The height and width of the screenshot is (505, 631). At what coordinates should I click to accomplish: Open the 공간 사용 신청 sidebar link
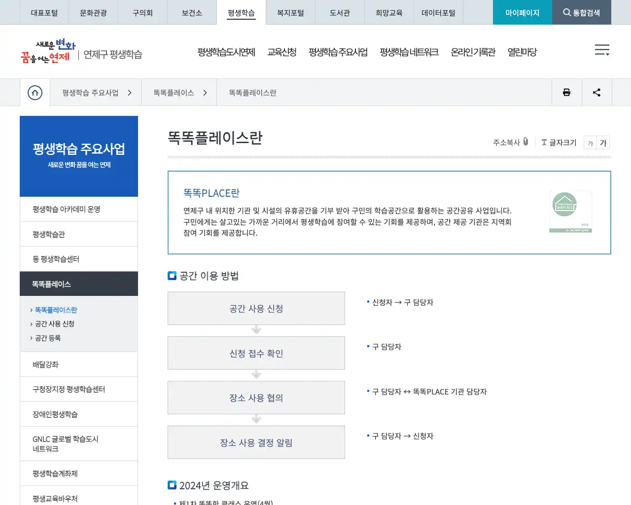pyautogui.click(x=54, y=324)
